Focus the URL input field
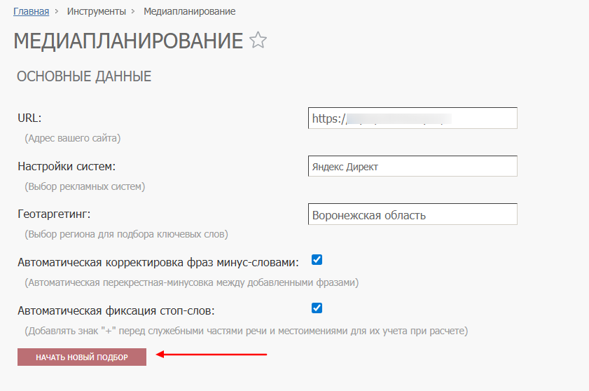 point(413,118)
